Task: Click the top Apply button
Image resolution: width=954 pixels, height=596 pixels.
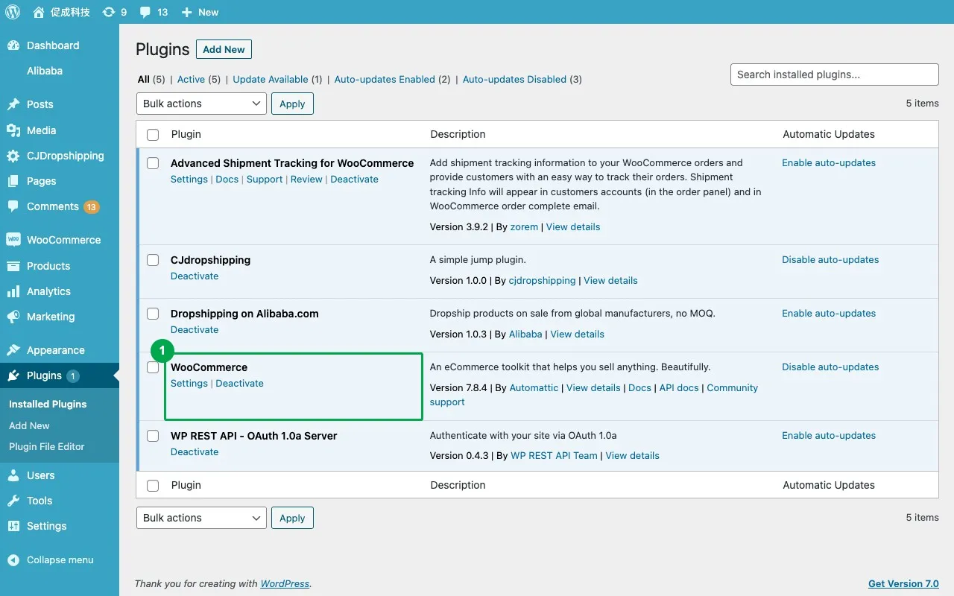Action: coord(292,104)
